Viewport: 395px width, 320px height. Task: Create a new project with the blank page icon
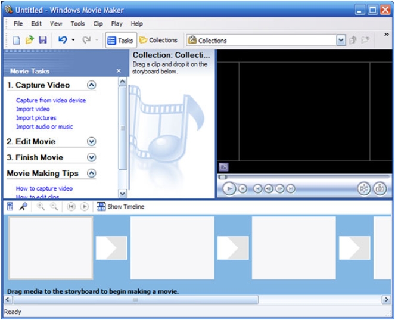pos(16,40)
